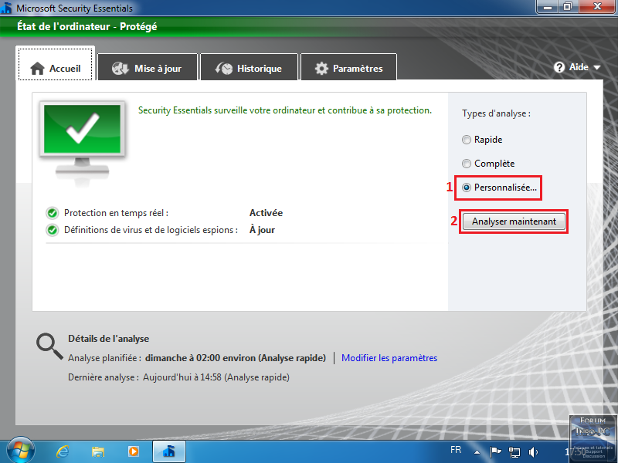Show hidden tray icons arrow

477,452
